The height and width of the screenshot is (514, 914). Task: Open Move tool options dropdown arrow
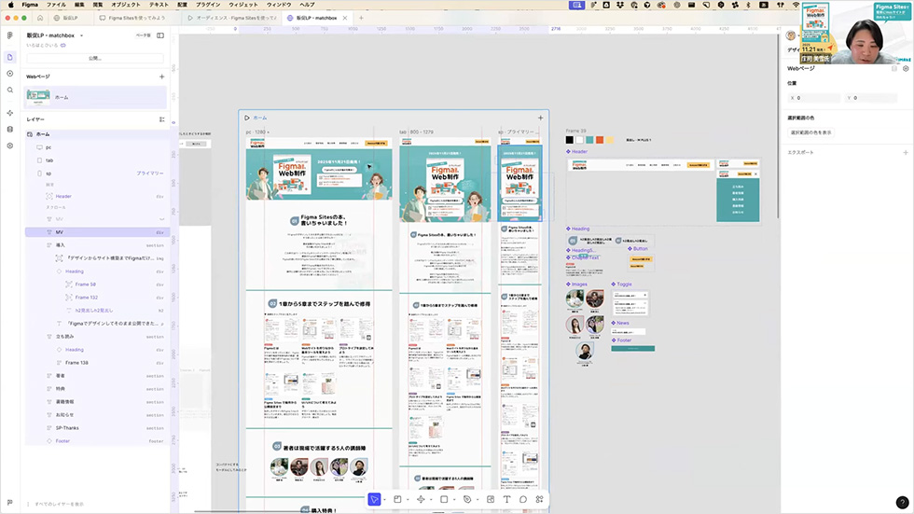(384, 500)
